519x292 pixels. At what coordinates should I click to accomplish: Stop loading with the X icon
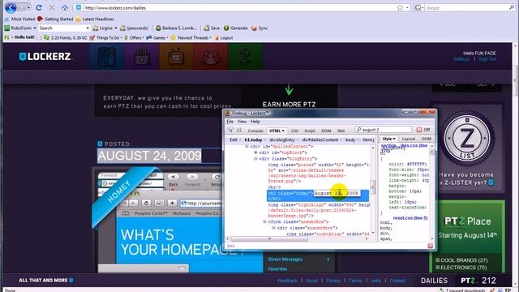[52, 7]
